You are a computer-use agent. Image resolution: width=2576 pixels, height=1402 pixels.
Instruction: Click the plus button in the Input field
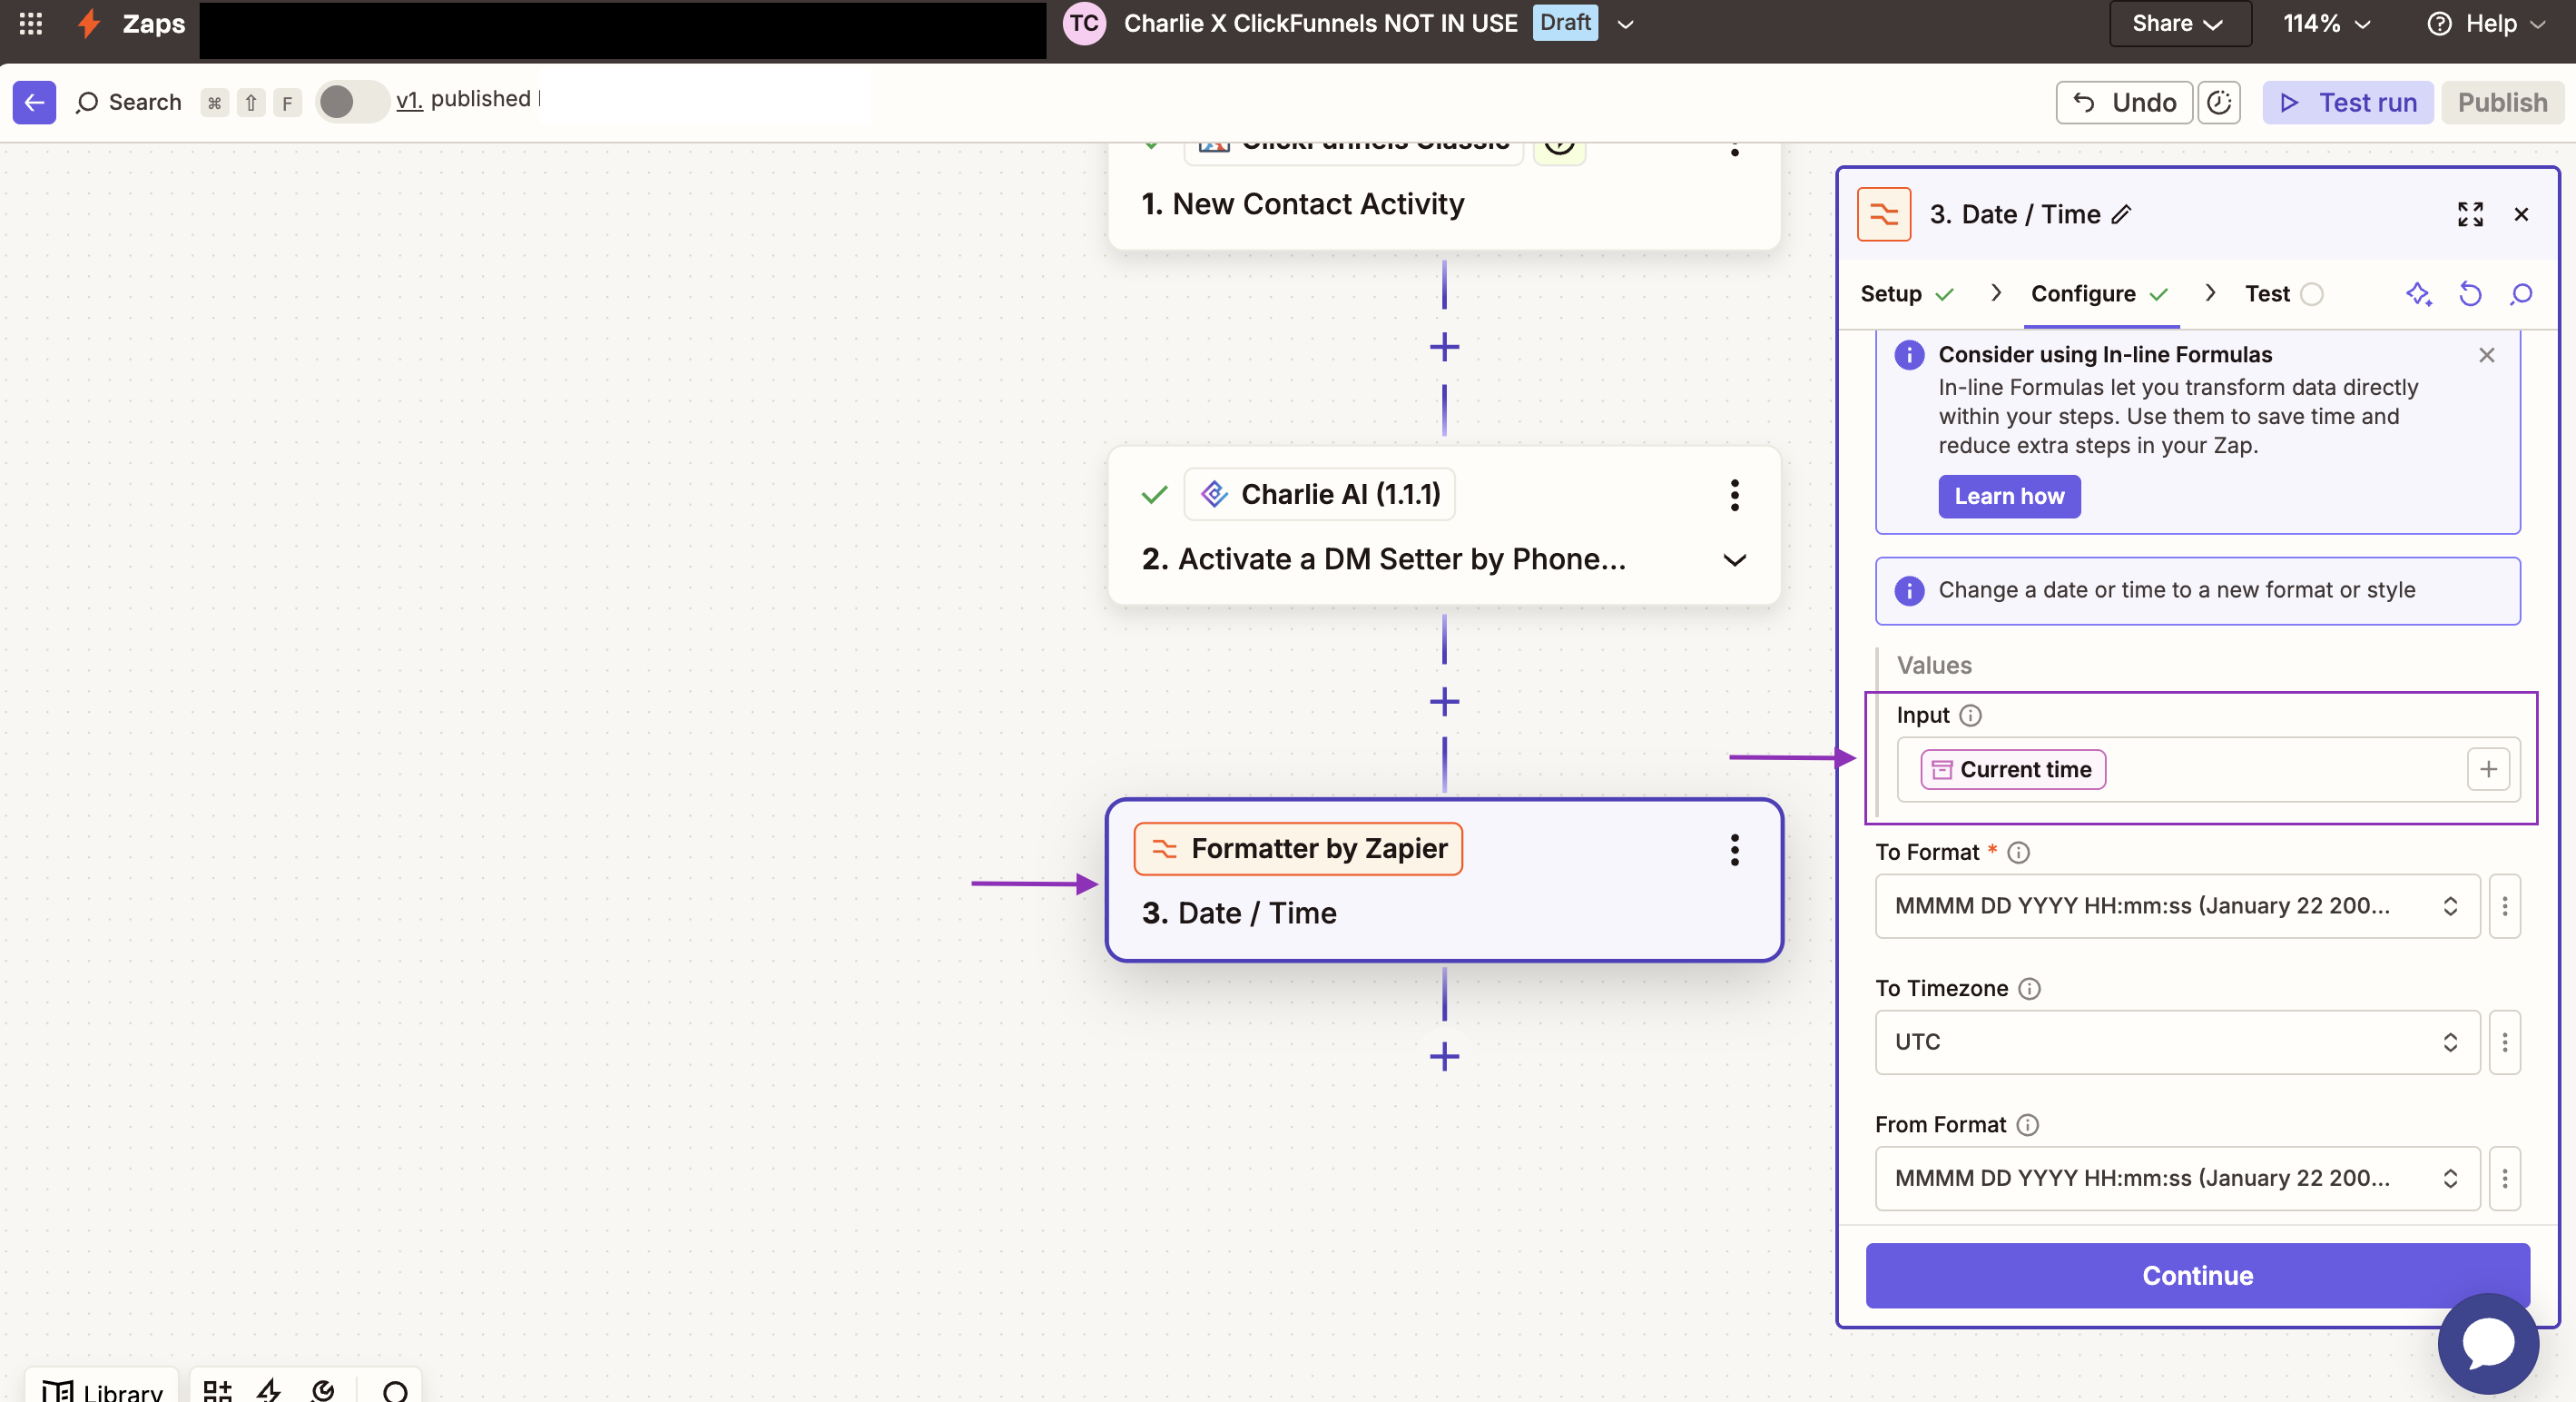[x=2488, y=769]
